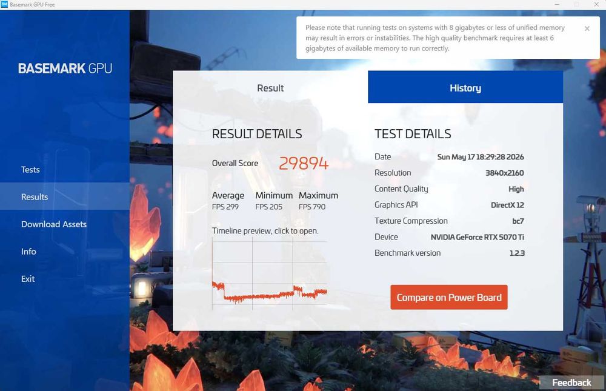The image size is (606, 391).
Task: Click the date value Sun May 17 18:29:28 2026
Action: [x=481, y=156]
